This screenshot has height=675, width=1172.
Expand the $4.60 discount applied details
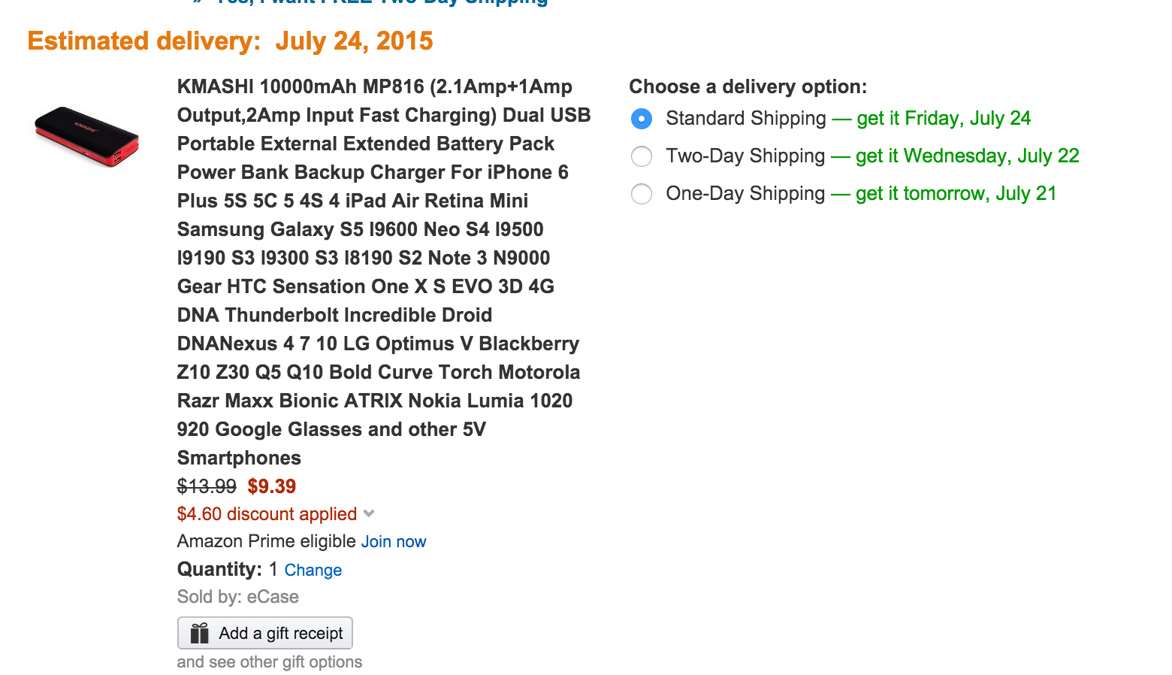click(266, 513)
